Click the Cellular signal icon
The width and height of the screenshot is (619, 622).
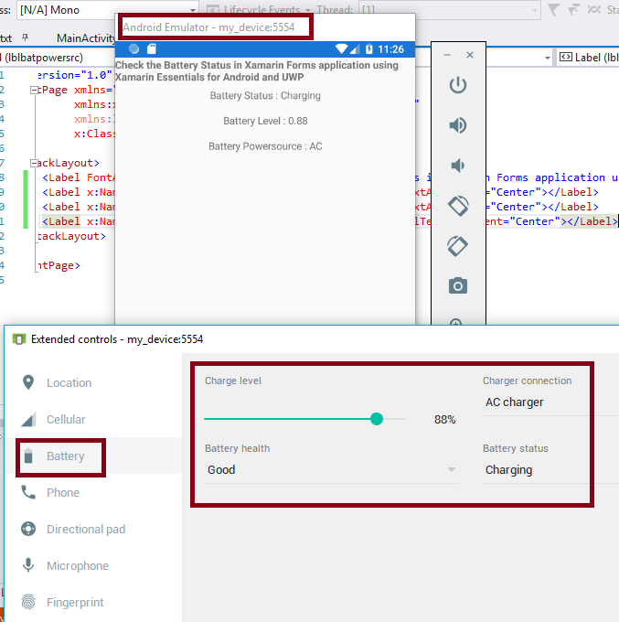pyautogui.click(x=28, y=419)
